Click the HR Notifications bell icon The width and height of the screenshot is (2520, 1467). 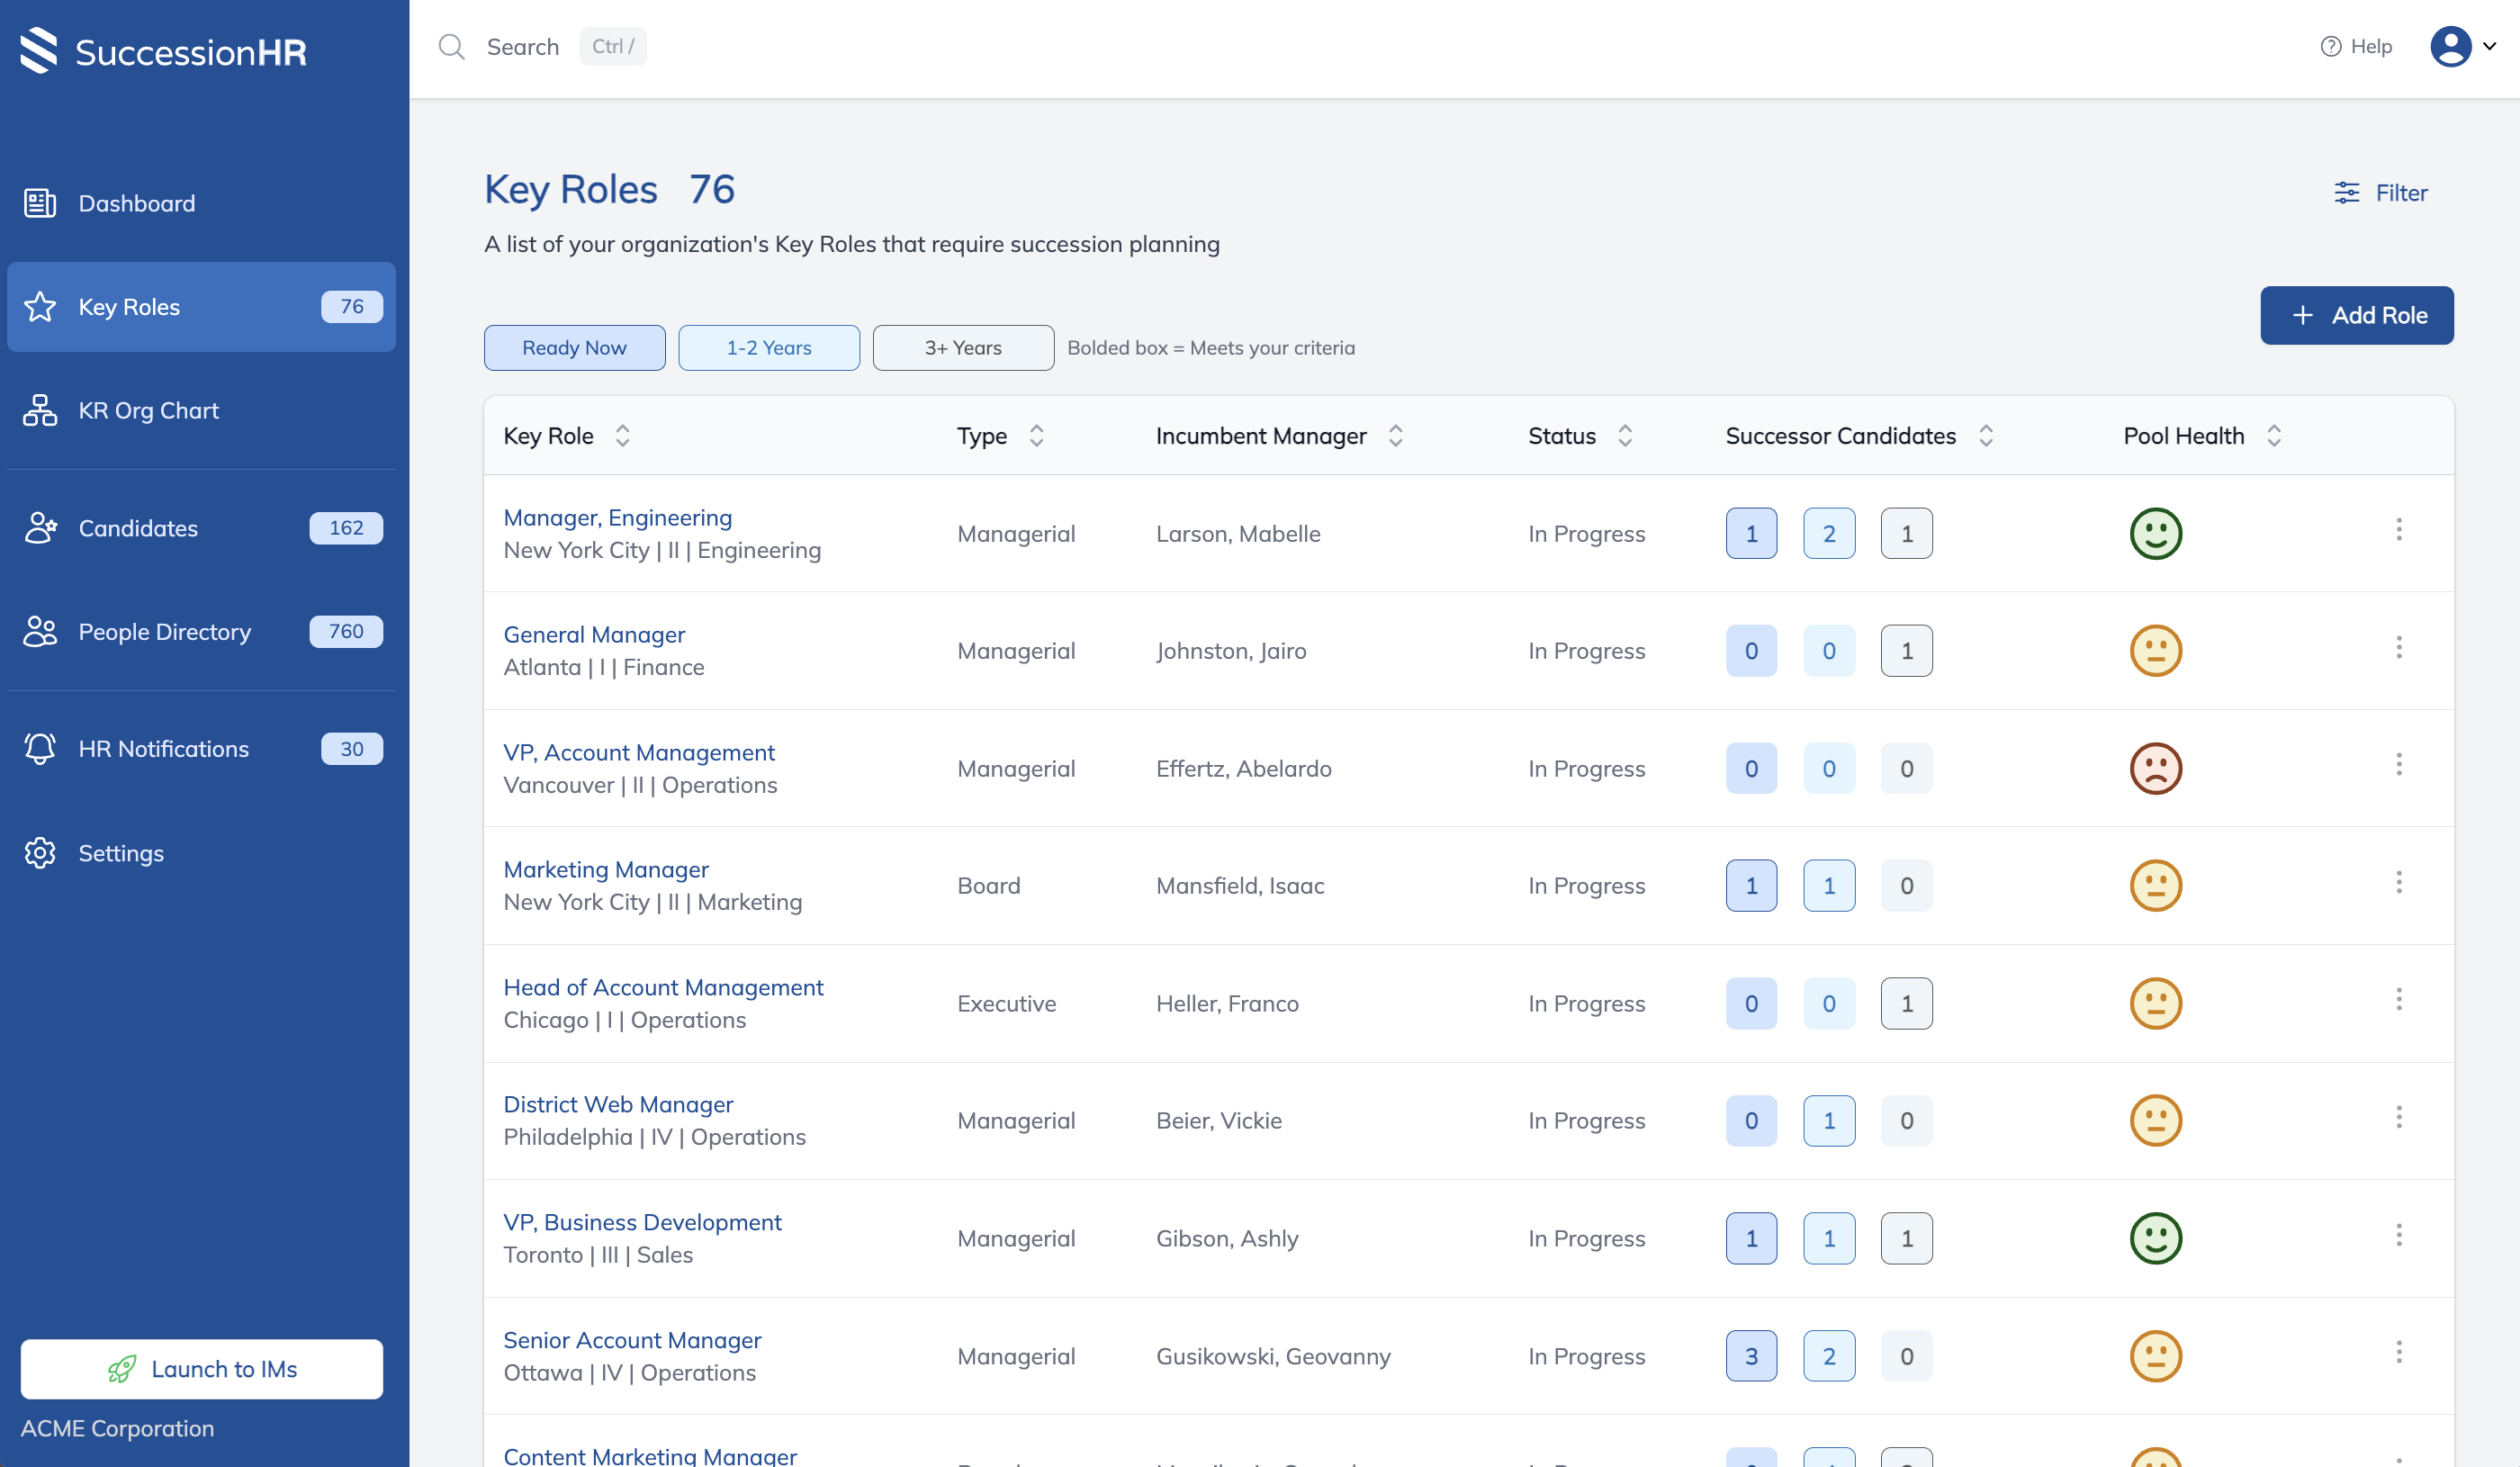pyautogui.click(x=40, y=749)
